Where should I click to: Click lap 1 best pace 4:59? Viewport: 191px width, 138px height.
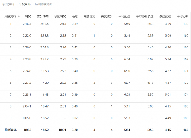(168, 24)
